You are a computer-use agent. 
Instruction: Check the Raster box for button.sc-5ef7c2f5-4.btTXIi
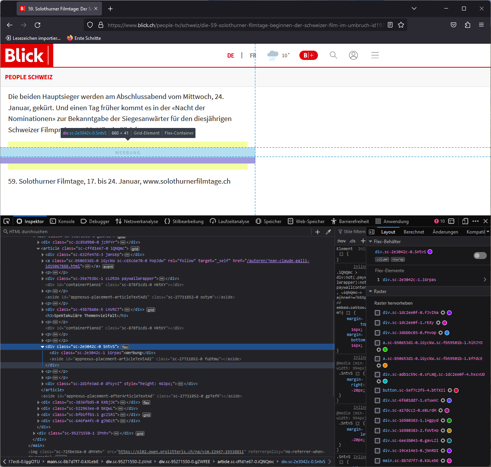click(377, 390)
